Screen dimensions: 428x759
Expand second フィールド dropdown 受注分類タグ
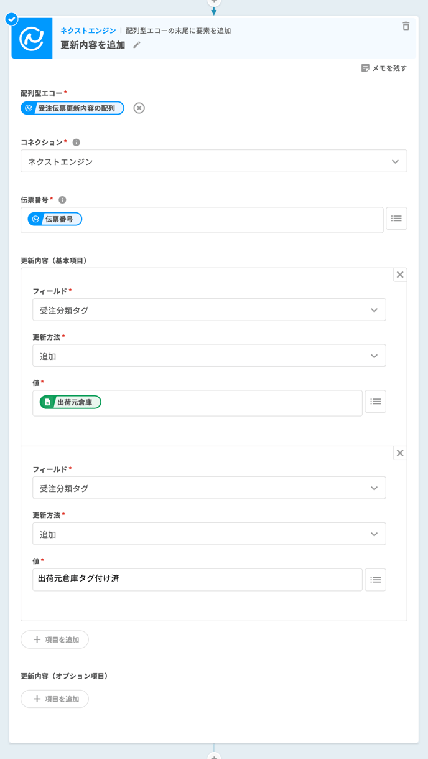tap(209, 488)
